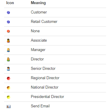Image resolution: width=111 pixels, height=110 pixels.
Task: Select the Retail Customer text label
Action: [x=44, y=21]
